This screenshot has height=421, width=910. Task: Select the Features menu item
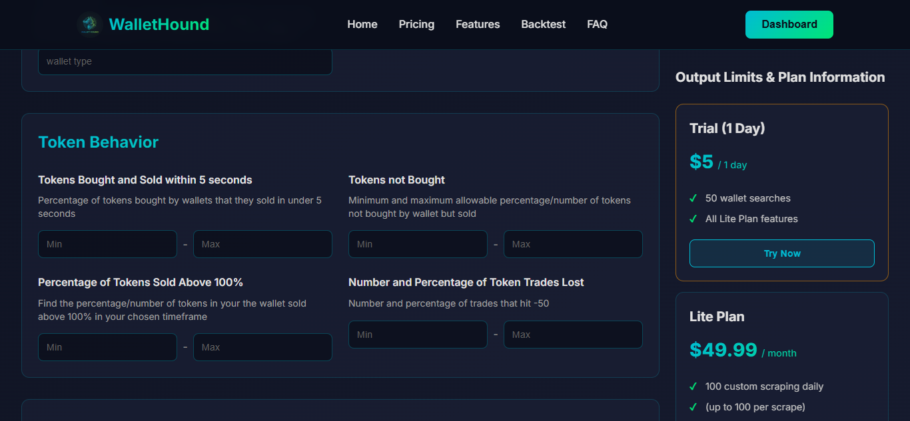[x=477, y=24]
